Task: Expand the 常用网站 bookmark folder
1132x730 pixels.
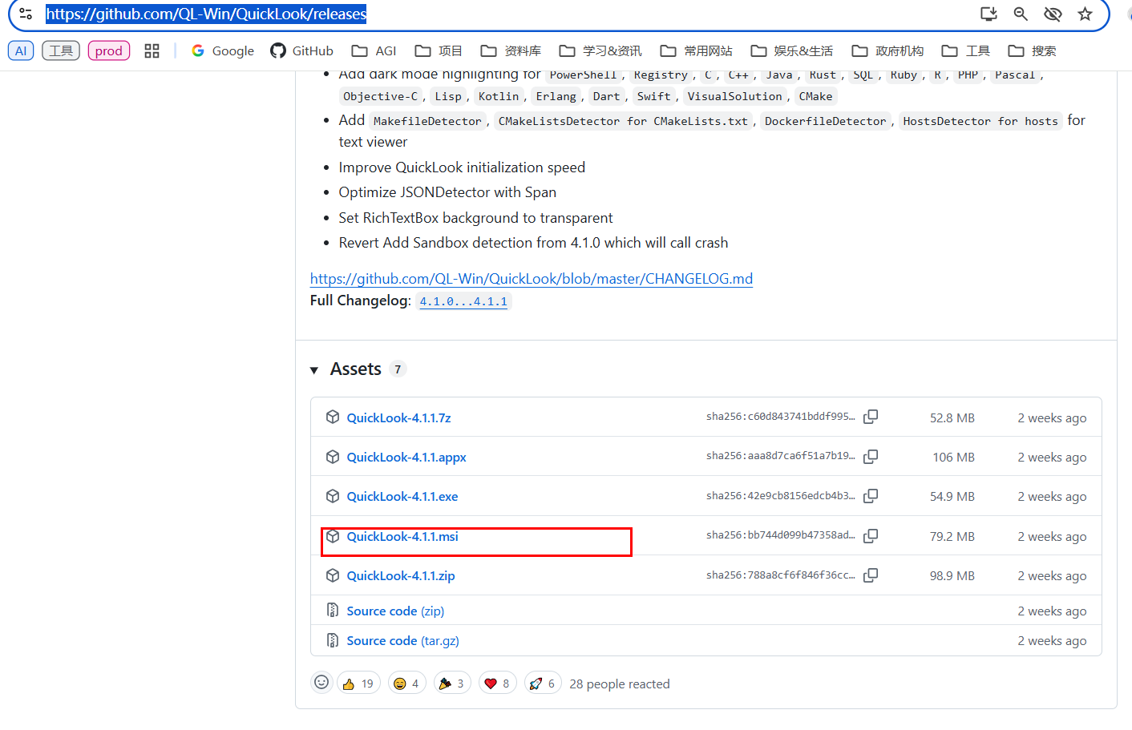Action: click(696, 50)
